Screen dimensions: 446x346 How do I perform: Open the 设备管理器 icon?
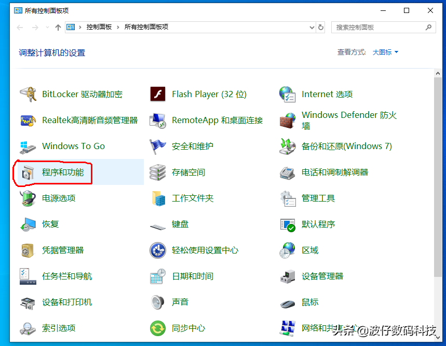[x=288, y=276]
